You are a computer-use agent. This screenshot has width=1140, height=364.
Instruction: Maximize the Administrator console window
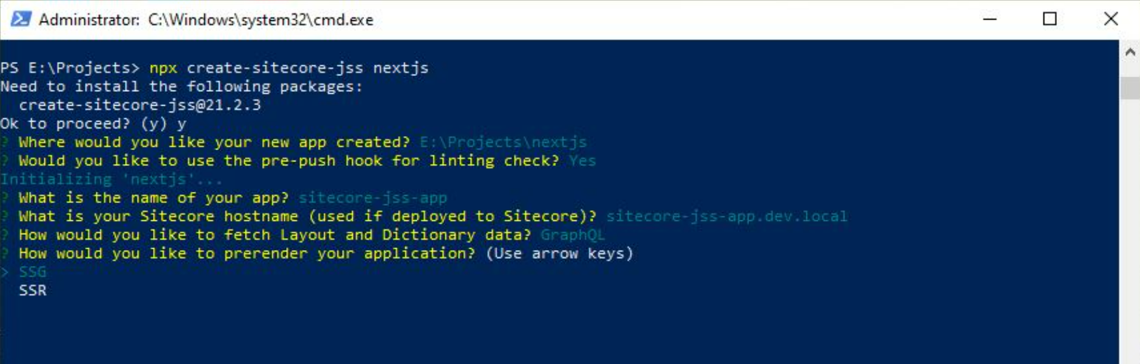coord(1050,19)
